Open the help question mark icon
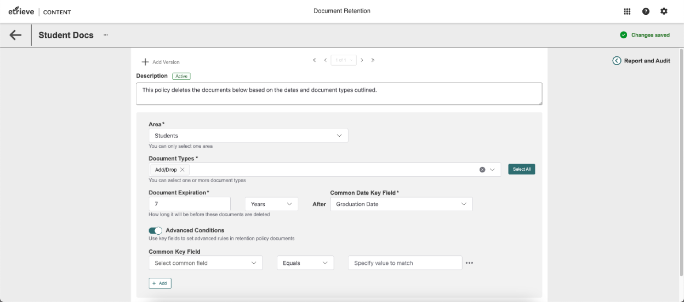The image size is (684, 302). click(x=646, y=11)
